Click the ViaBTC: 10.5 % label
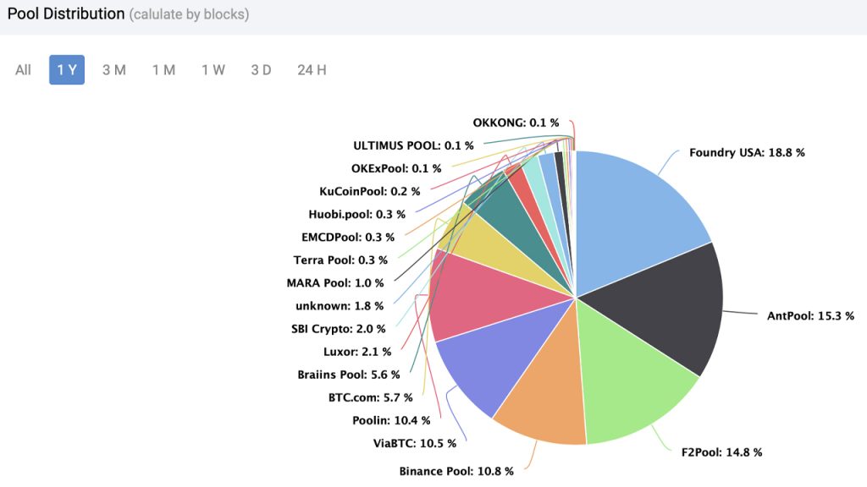867x487 pixels. pyautogui.click(x=415, y=443)
